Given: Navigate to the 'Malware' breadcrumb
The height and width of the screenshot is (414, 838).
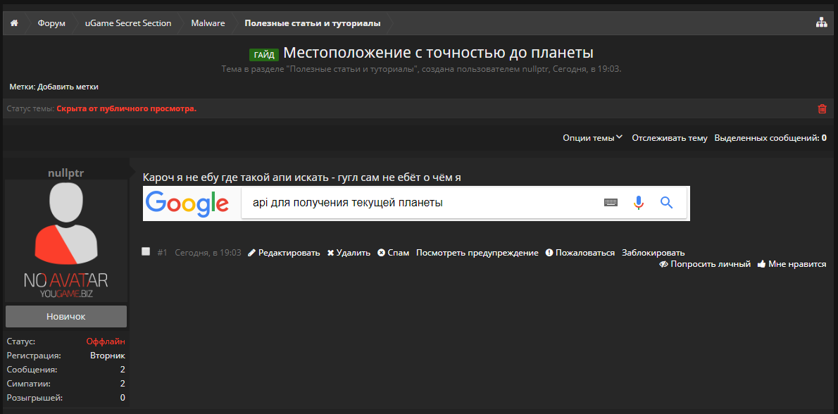Looking at the screenshot, I should pos(208,23).
